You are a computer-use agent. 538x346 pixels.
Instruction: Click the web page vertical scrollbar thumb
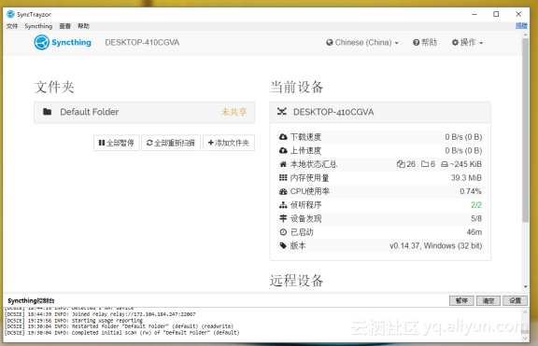tap(525, 131)
